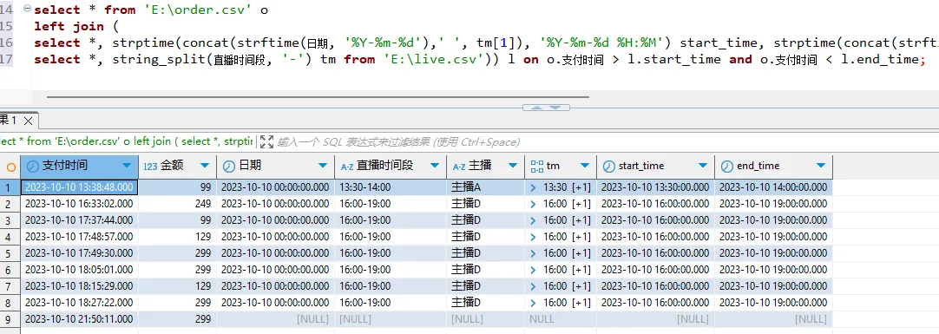Click the end_time column header label
The image size is (939, 334).
click(x=758, y=166)
